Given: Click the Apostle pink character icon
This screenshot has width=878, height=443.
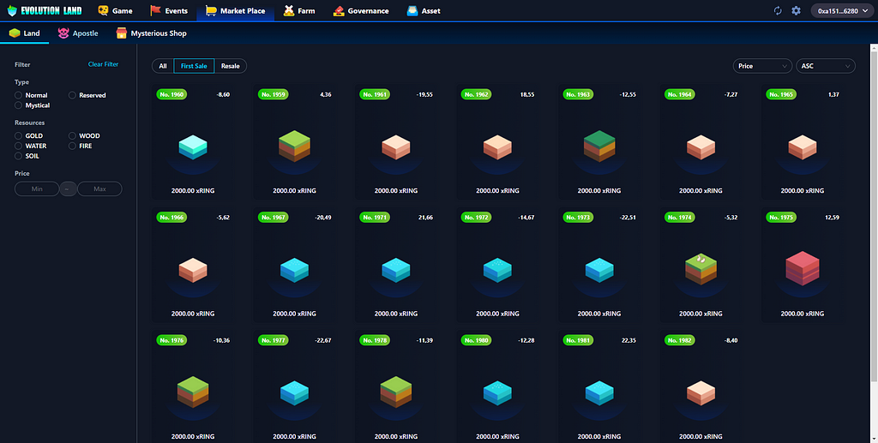Looking at the screenshot, I should [x=63, y=33].
